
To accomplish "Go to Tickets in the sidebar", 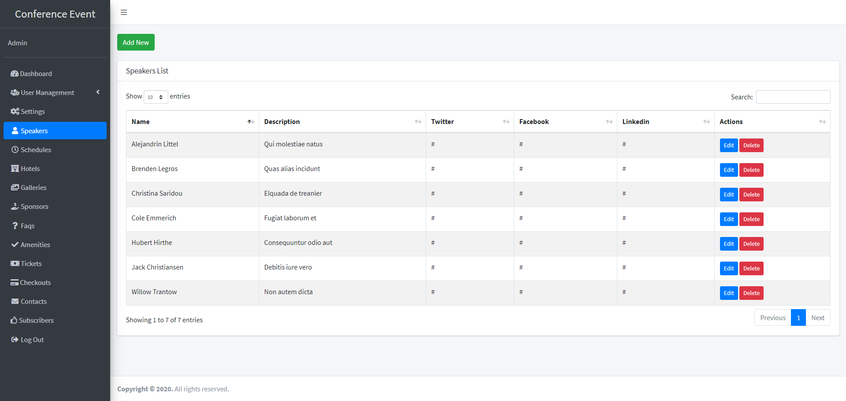I will (x=31, y=264).
